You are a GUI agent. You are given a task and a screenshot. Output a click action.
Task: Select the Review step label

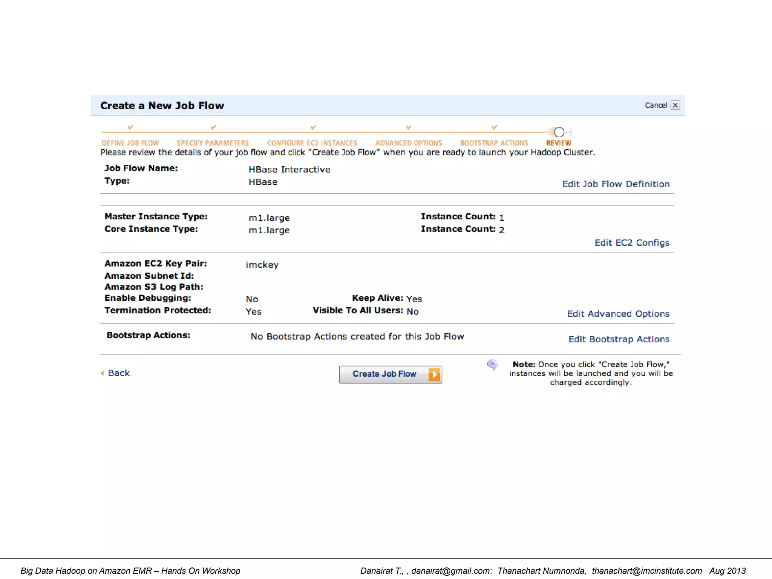coord(559,143)
